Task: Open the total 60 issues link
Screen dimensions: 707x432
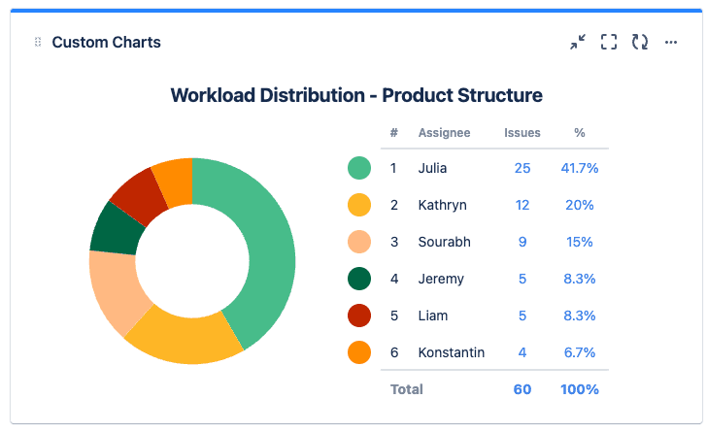Action: [522, 389]
